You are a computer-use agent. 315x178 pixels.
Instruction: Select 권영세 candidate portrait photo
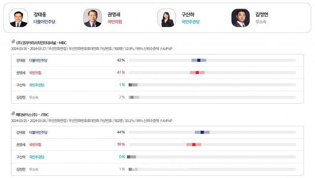[93, 18]
